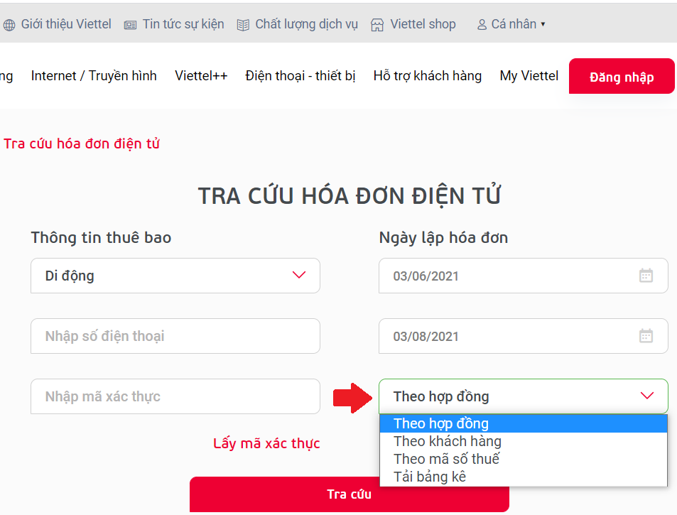Open the Internet / Truyền hình menu item
This screenshot has height=515, width=677.
click(94, 76)
